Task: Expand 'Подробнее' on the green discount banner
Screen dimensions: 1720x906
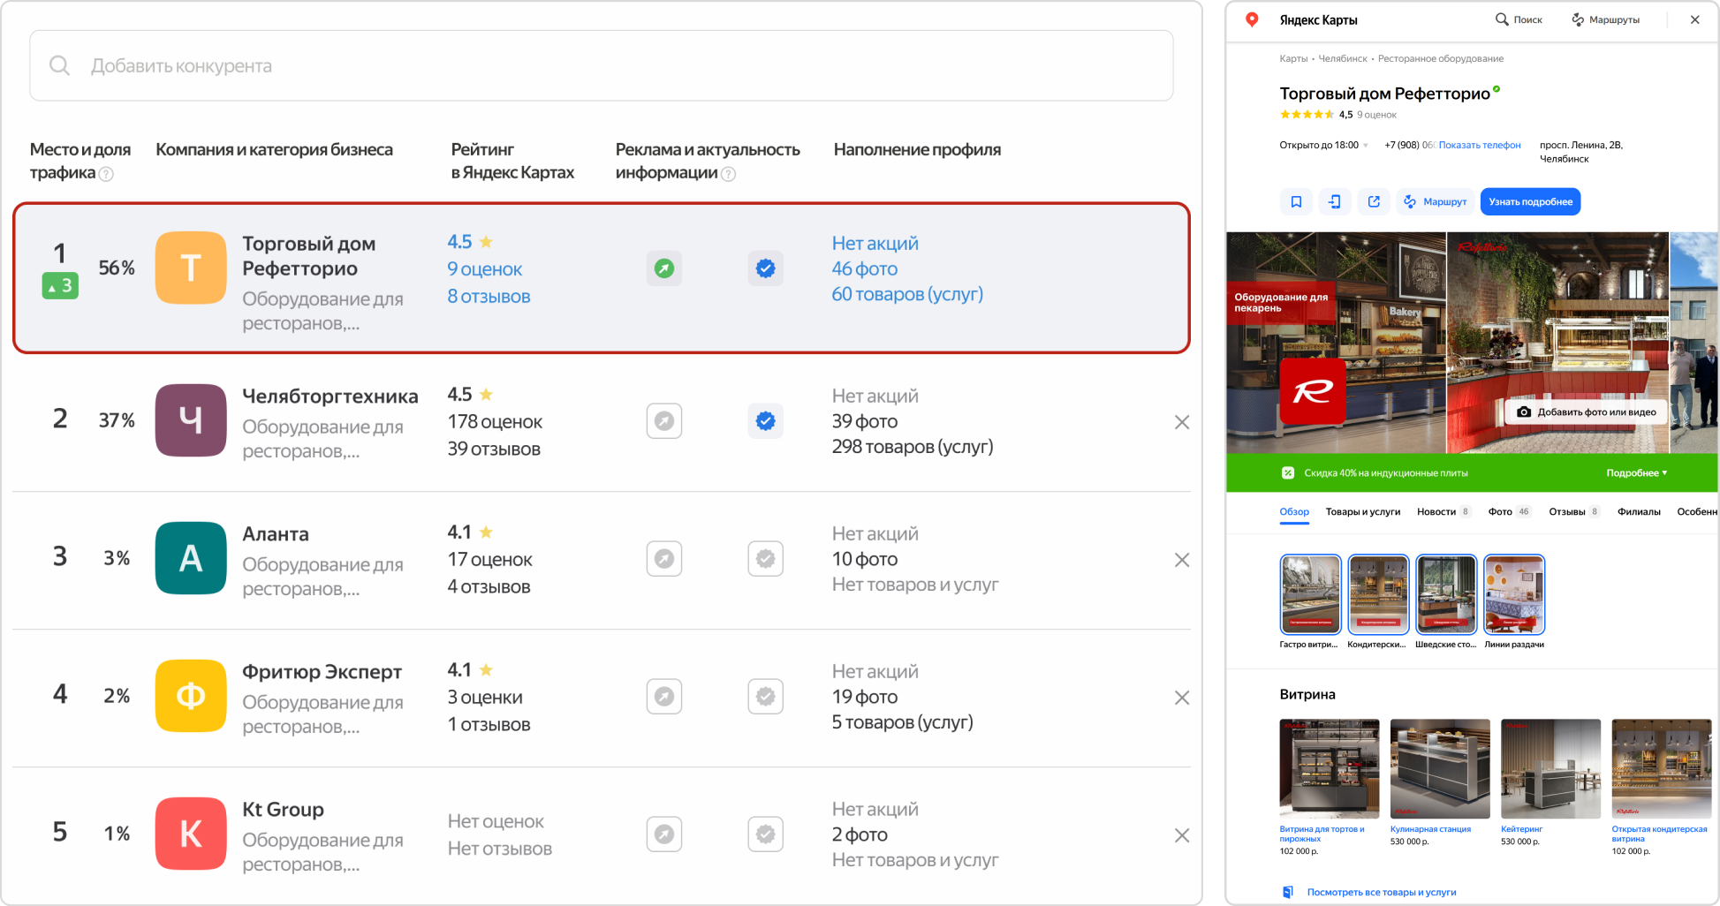Action: coord(1636,473)
